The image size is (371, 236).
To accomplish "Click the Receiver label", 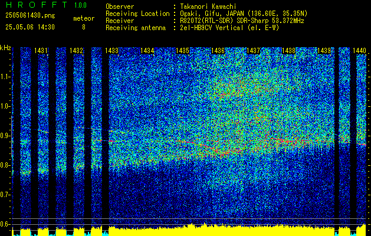I will pos(120,21).
